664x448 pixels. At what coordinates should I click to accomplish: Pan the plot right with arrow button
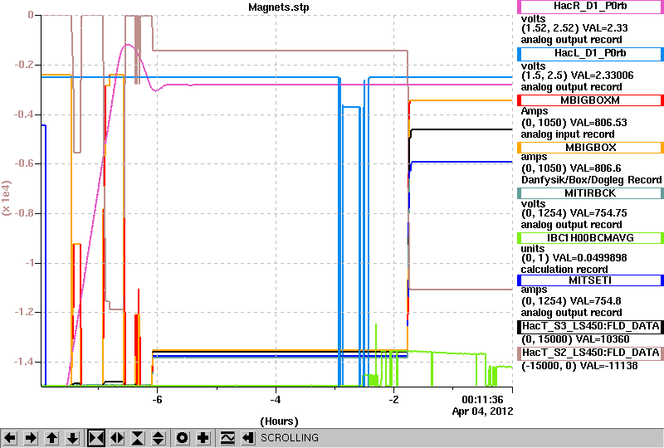pyautogui.click(x=31, y=438)
